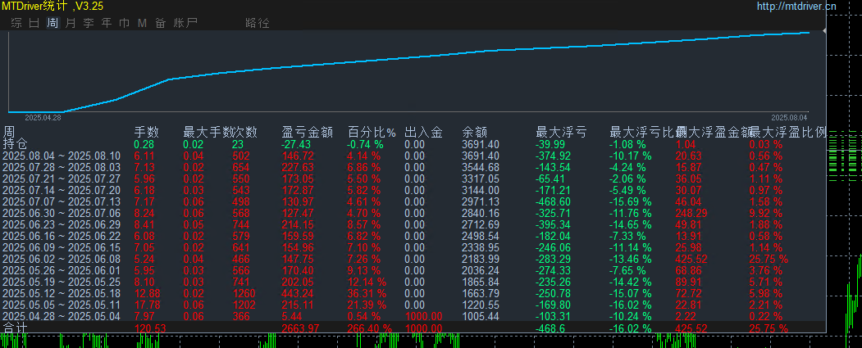Image resolution: width=862 pixels, height=348 pixels.
Task: Click the 百分比% column header
Action: tap(372, 133)
